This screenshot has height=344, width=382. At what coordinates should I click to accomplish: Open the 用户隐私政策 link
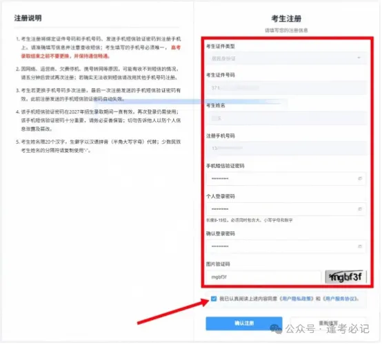[x=297, y=299]
